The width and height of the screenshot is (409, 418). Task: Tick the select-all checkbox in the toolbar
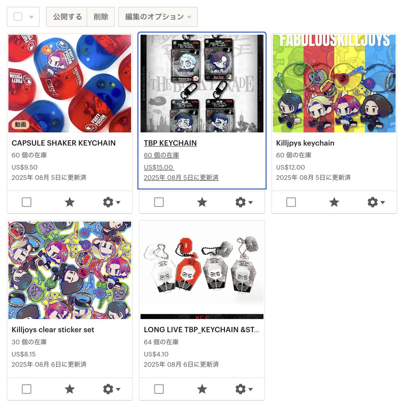(18, 17)
